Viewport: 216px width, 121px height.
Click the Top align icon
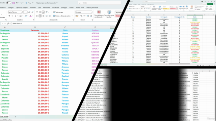37,12
